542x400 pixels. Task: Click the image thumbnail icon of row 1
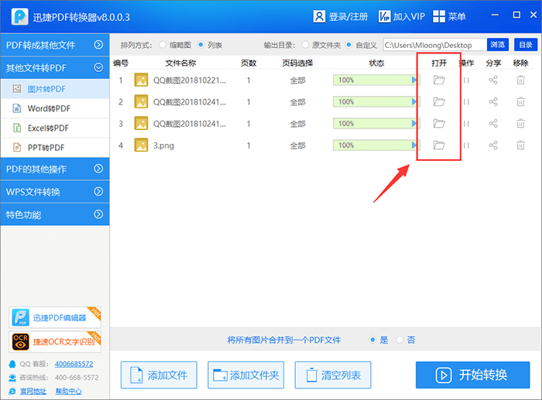pos(141,80)
